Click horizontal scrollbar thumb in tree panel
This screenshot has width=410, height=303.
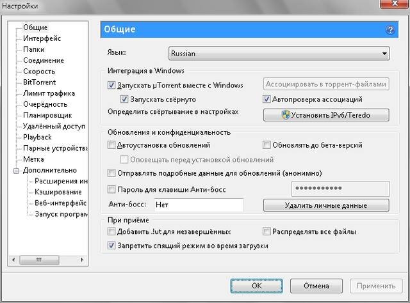[x=39, y=260]
